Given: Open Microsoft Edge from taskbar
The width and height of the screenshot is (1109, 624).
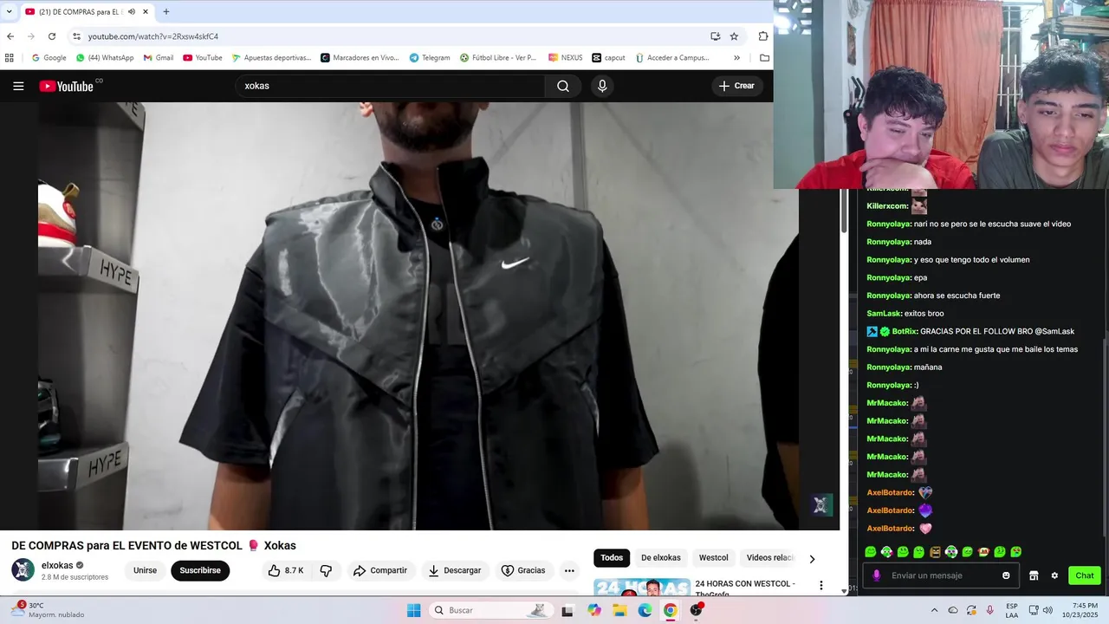Looking at the screenshot, I should point(645,610).
